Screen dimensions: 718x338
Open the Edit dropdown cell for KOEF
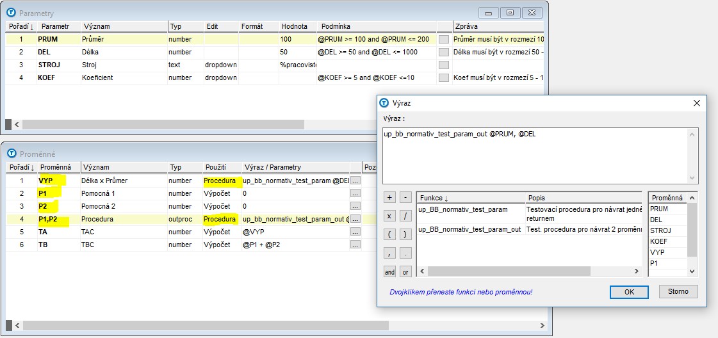[x=221, y=77]
